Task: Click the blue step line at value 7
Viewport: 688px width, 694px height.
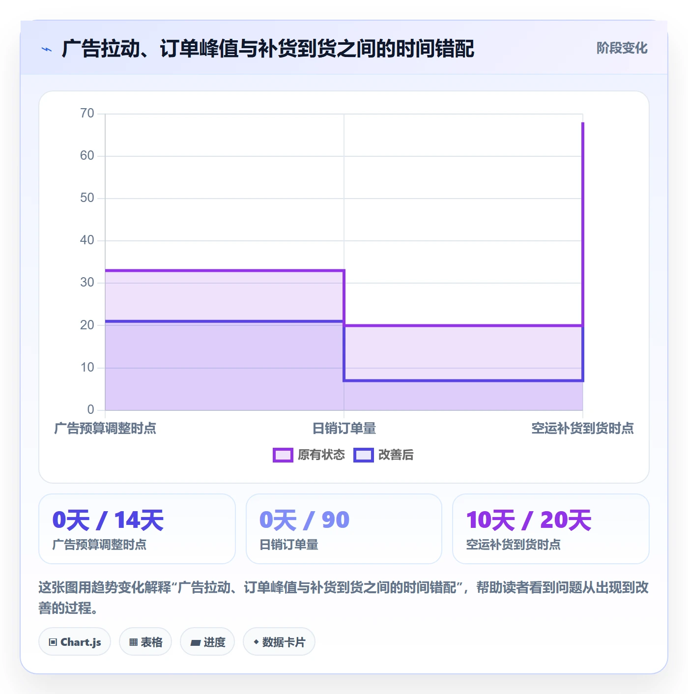Action: [x=463, y=380]
